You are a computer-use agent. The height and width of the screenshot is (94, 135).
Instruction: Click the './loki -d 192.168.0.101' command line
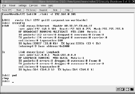tap(57, 14)
